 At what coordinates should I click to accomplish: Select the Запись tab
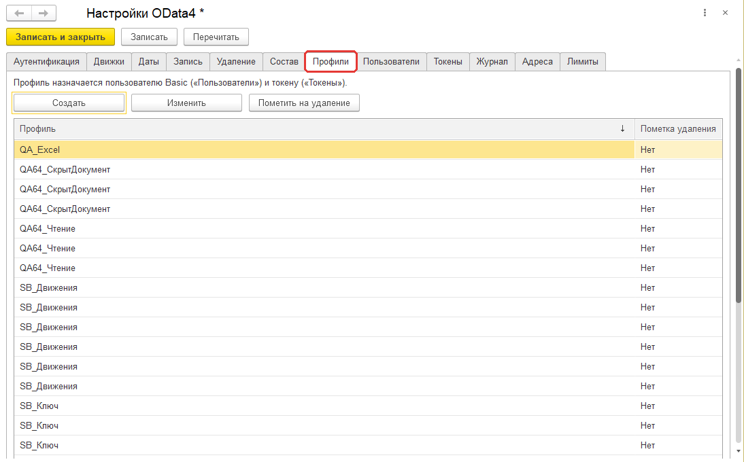(188, 62)
